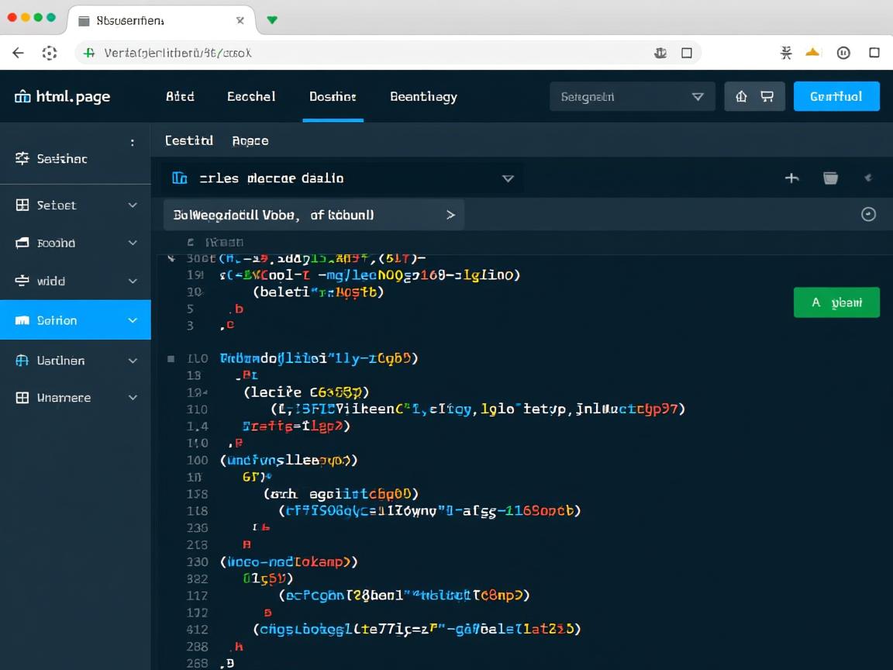
Task: Click the folder icon in editor toolbar
Action: tap(830, 178)
